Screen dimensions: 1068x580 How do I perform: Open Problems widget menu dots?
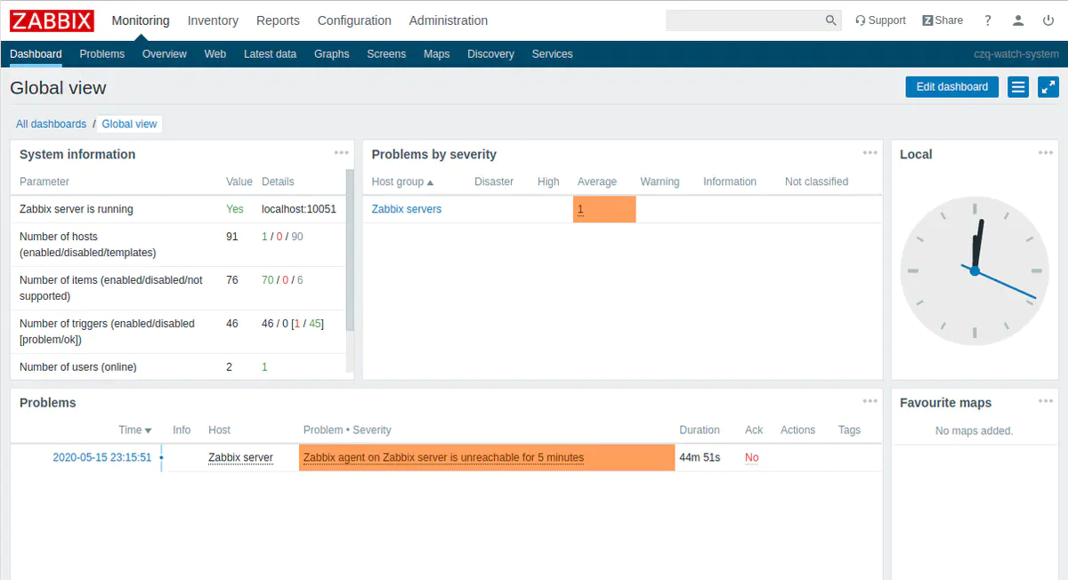click(870, 401)
